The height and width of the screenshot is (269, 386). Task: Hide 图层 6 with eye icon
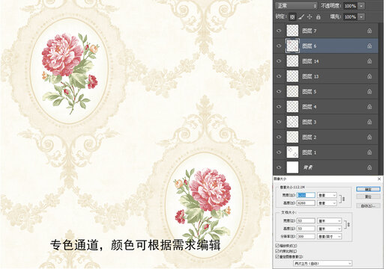pos(279,46)
